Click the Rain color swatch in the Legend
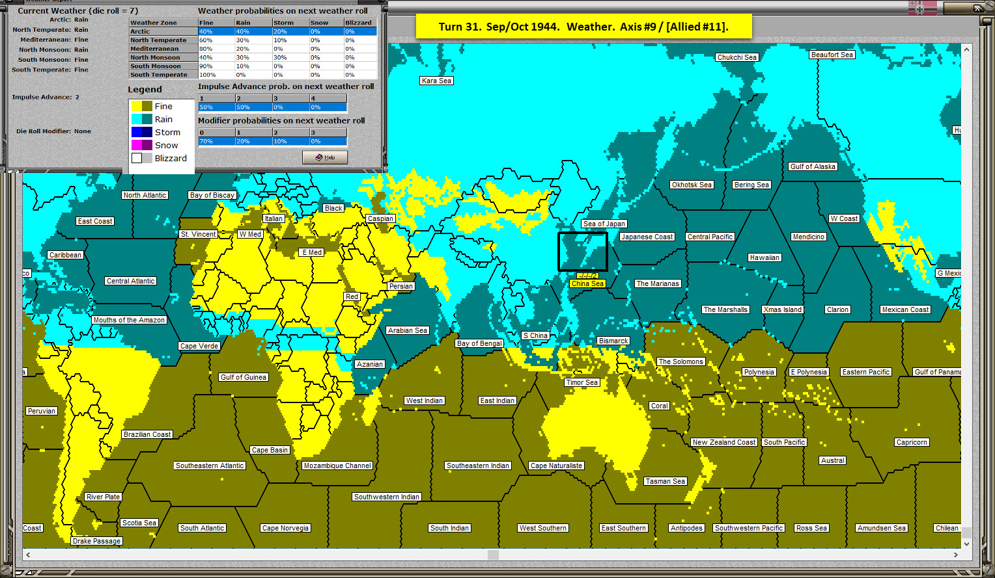This screenshot has height=578, width=995. click(141, 119)
